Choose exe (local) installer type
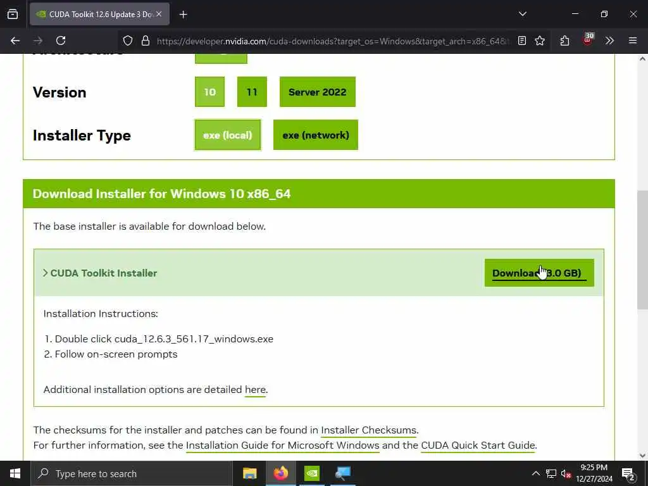 pyautogui.click(x=228, y=135)
